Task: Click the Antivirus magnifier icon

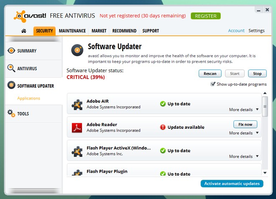Action: [x=11, y=68]
